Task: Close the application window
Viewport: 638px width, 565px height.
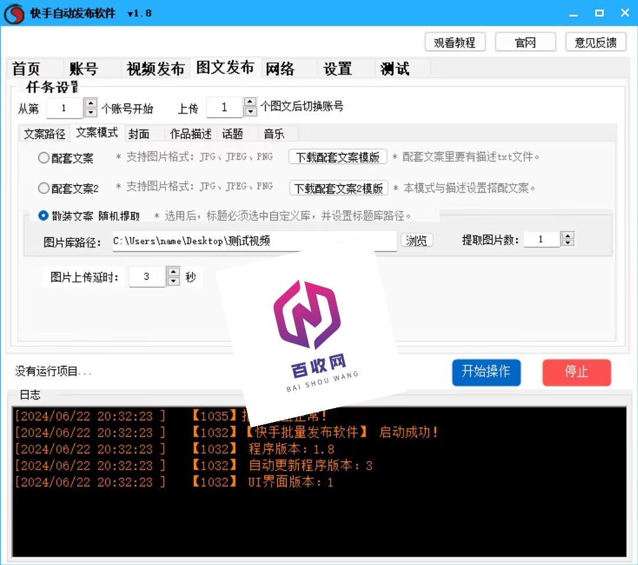Action: pyautogui.click(x=625, y=13)
